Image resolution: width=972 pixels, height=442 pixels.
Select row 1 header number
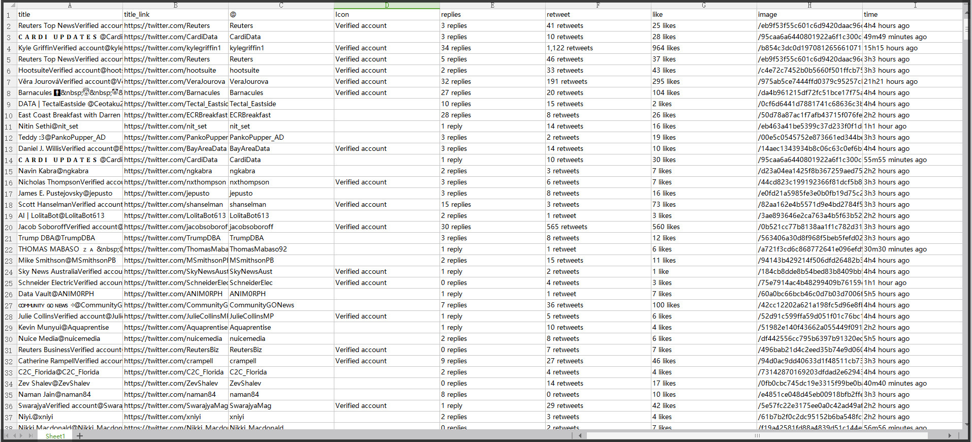pos(9,15)
